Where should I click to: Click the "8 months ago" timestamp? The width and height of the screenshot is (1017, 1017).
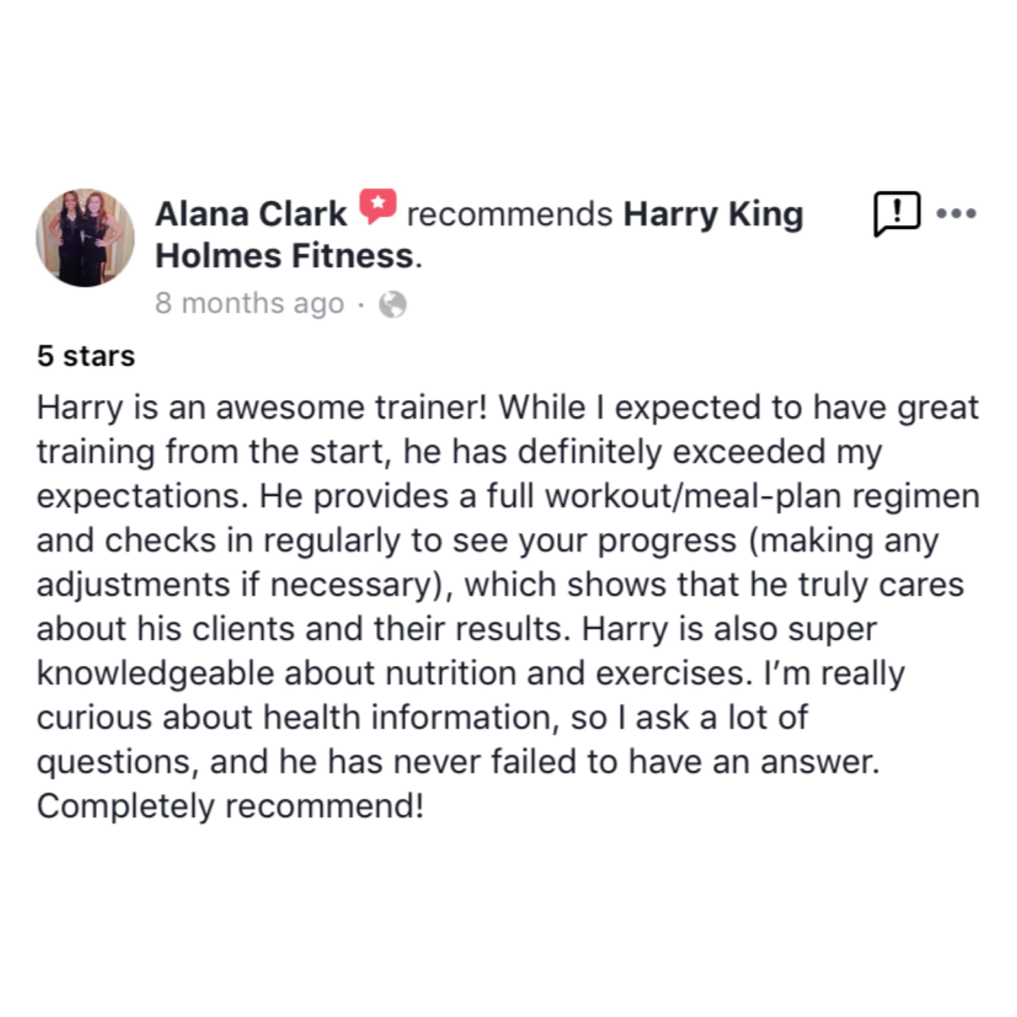(250, 304)
